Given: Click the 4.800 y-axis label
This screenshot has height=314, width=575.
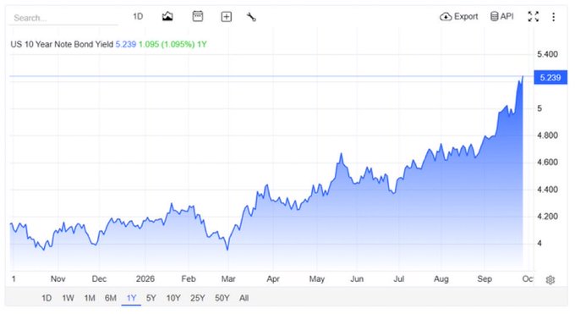Looking at the screenshot, I should pos(547,135).
